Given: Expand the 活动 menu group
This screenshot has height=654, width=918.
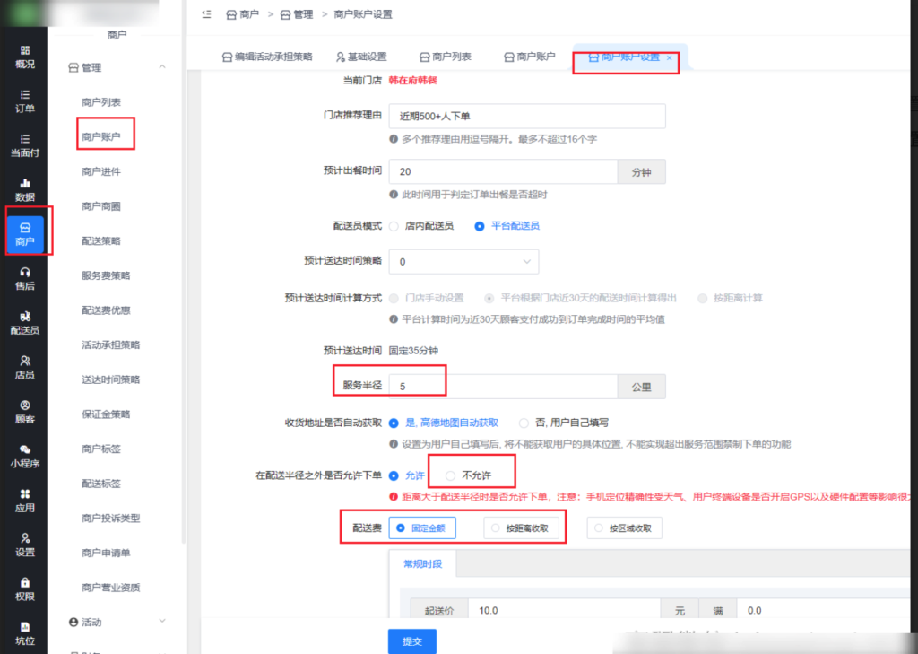Looking at the screenshot, I should (162, 622).
